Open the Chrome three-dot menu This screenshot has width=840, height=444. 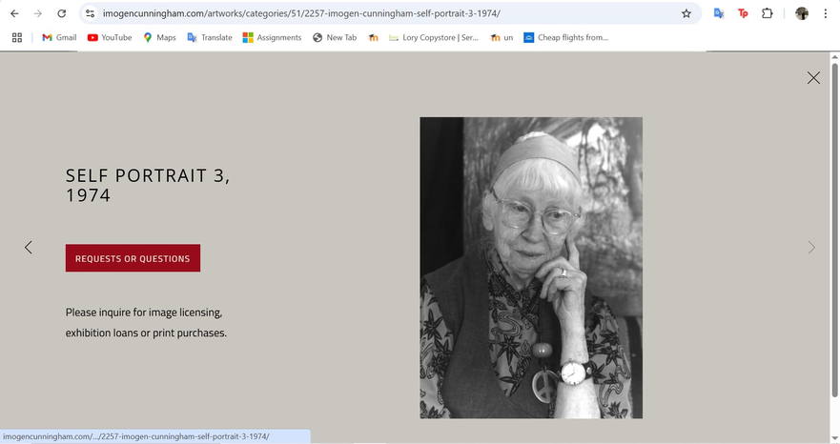pos(825,13)
